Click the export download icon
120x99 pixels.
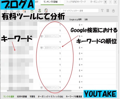tap(113, 11)
